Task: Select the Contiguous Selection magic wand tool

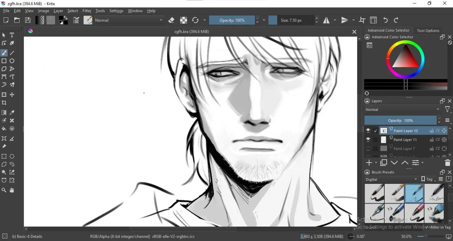Action: (x=4, y=172)
